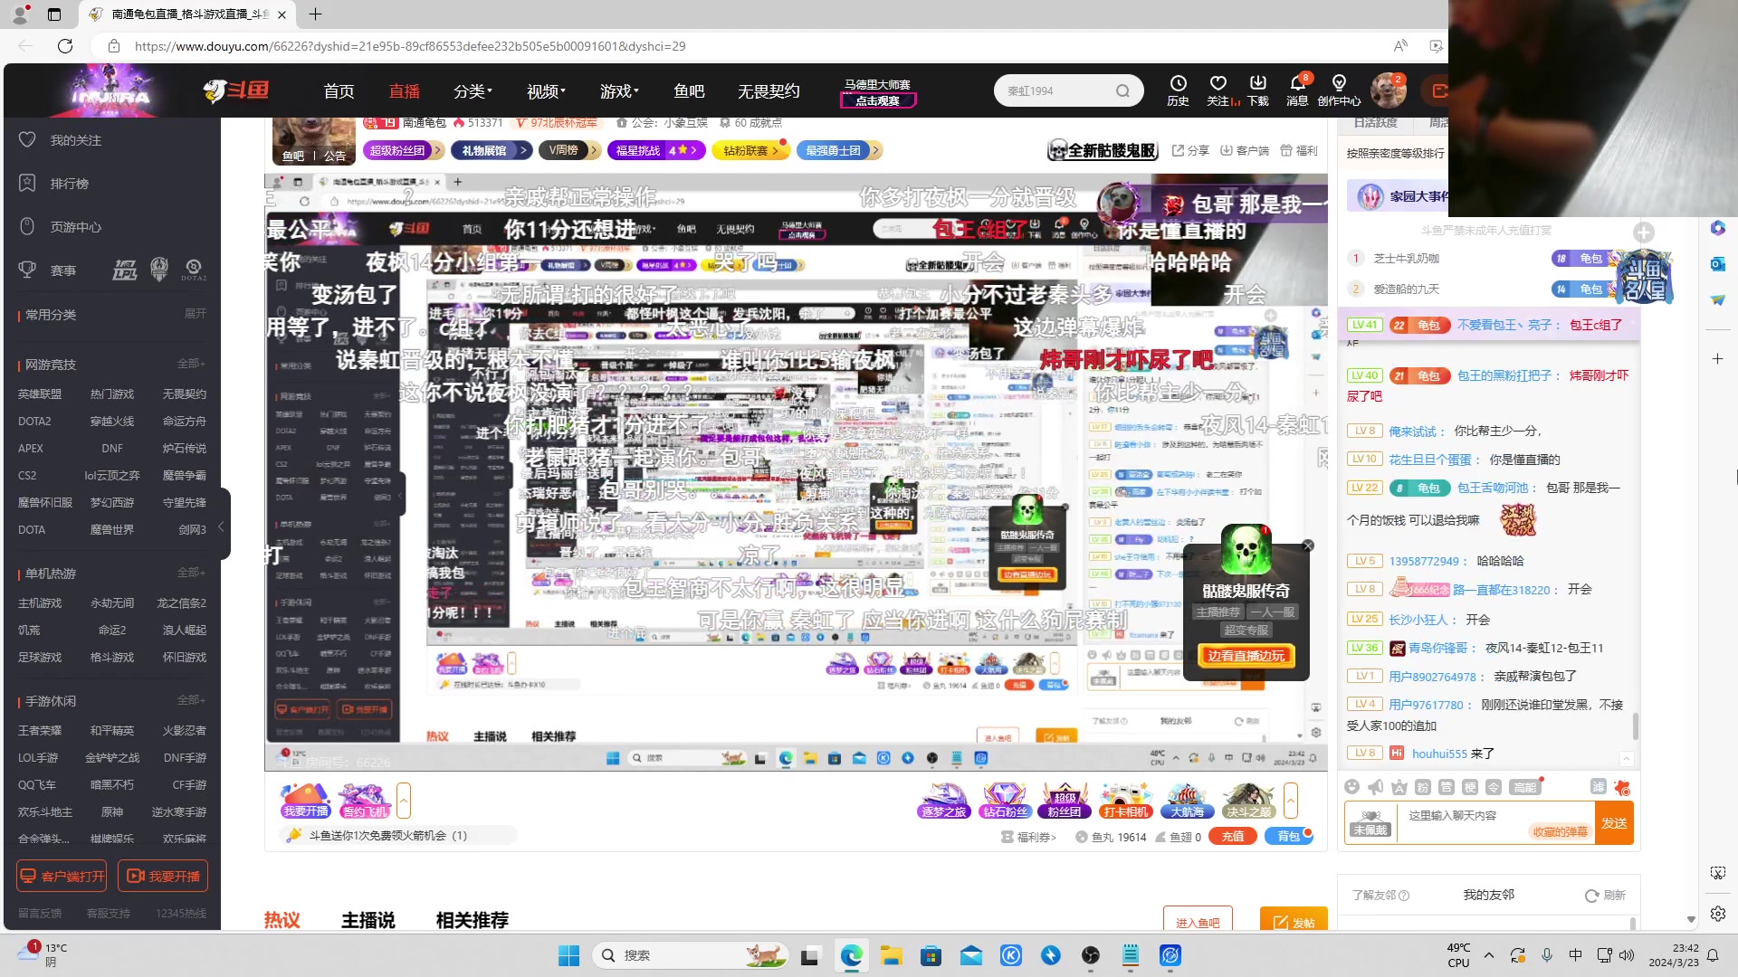
Task: Open the 关注 heart icon in header
Action: [x=1218, y=90]
